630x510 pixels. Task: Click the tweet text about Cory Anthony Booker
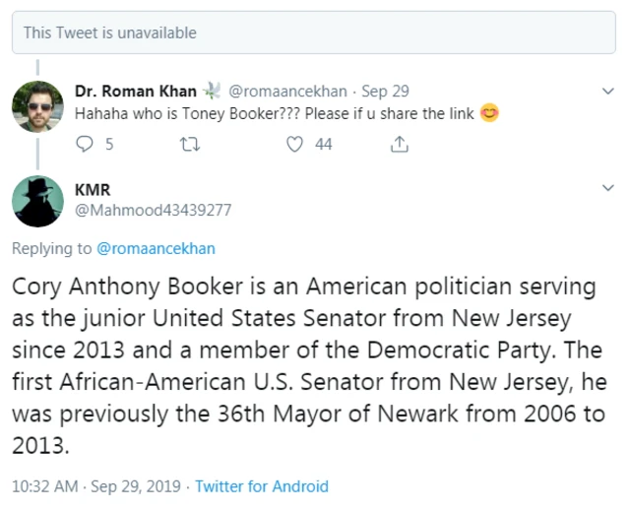pos(307,365)
